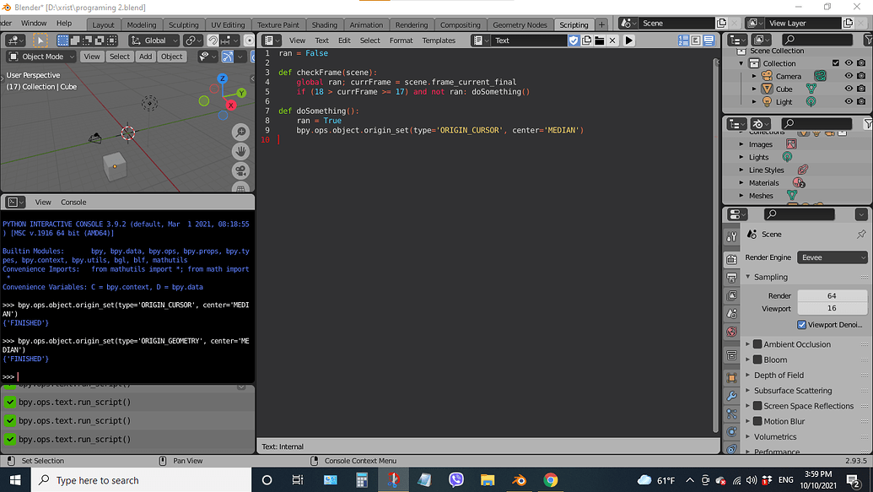The height and width of the screenshot is (492, 873).
Task: Click the Render samples value field
Action: click(832, 296)
